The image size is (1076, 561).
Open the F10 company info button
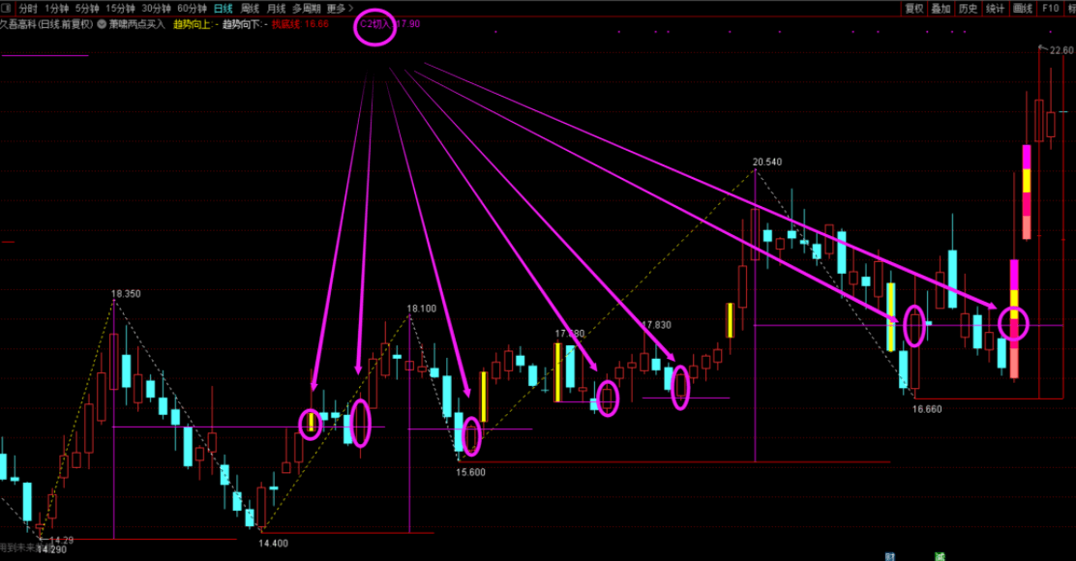click(1050, 9)
